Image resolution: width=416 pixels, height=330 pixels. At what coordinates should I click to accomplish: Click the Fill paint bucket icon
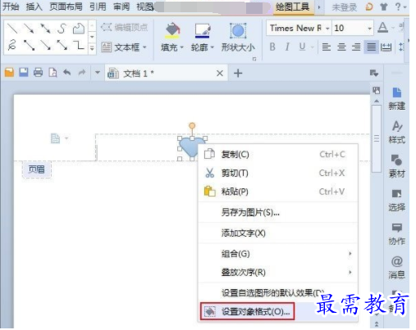click(x=172, y=30)
